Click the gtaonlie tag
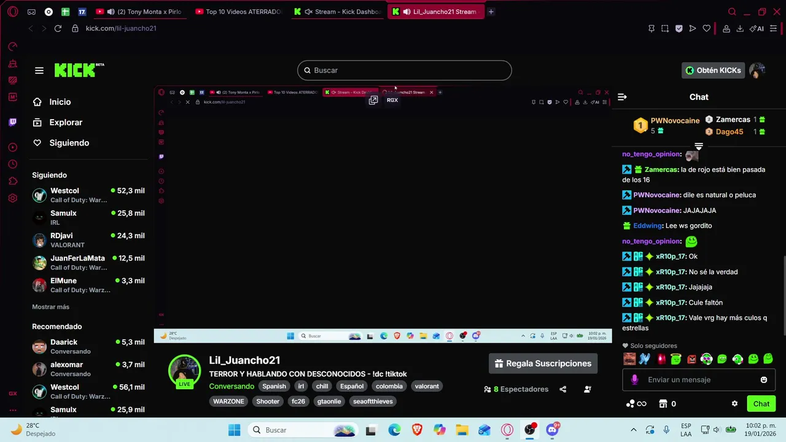Viewport: 786px width, 442px height. 329,401
